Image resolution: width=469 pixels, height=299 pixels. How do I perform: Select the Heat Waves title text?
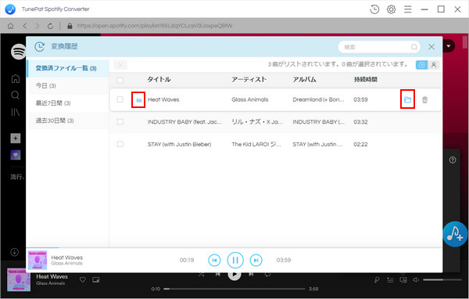click(163, 99)
